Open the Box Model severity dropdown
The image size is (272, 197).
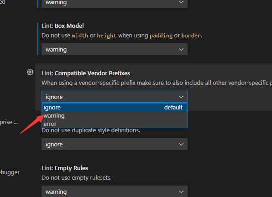(x=115, y=50)
